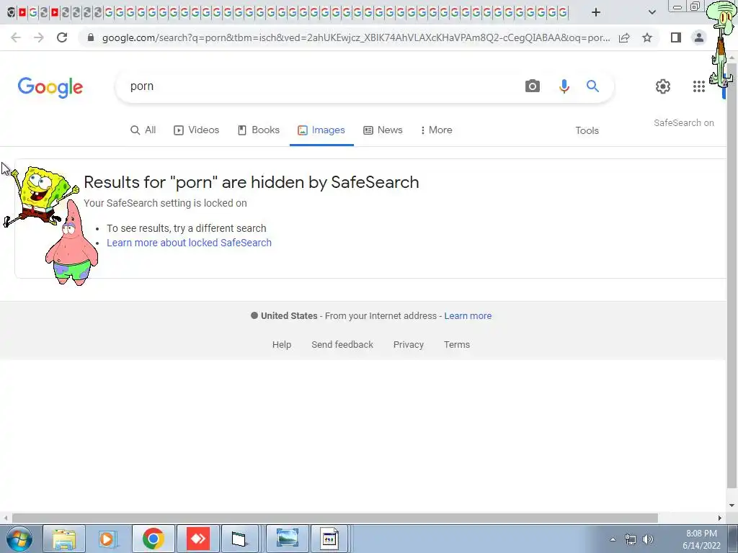This screenshot has width=738, height=553.
Task: Select the first YouTube tab in the tab strip
Action: [x=22, y=12]
